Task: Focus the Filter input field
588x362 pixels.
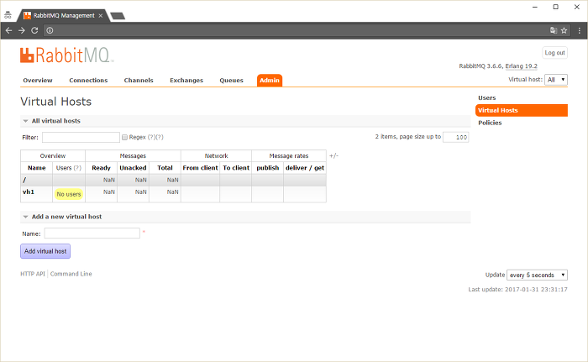Action: (x=81, y=137)
